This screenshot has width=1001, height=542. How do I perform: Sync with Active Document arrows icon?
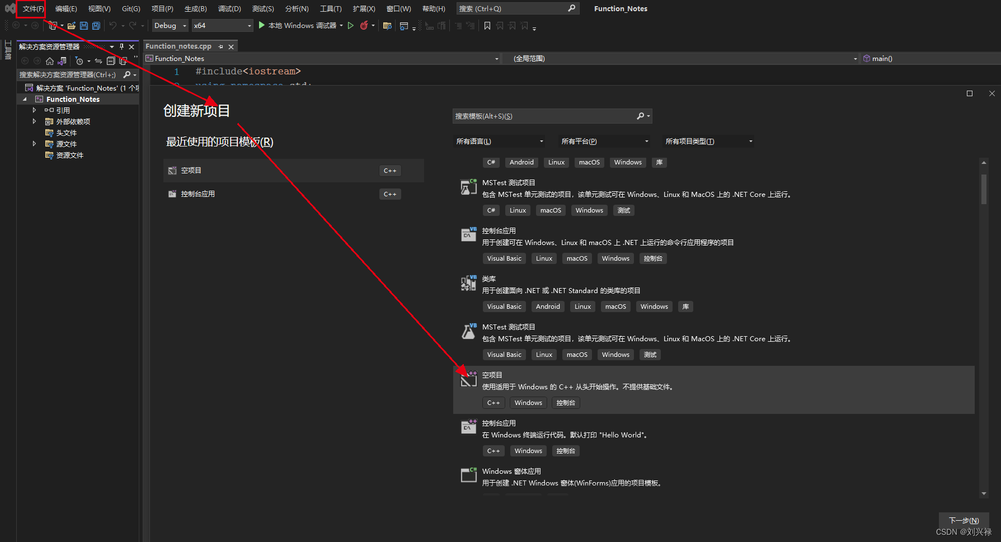(x=98, y=61)
